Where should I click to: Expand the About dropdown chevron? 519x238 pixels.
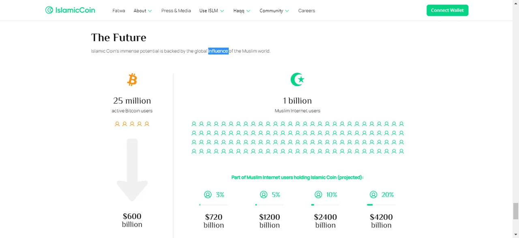tap(150, 11)
